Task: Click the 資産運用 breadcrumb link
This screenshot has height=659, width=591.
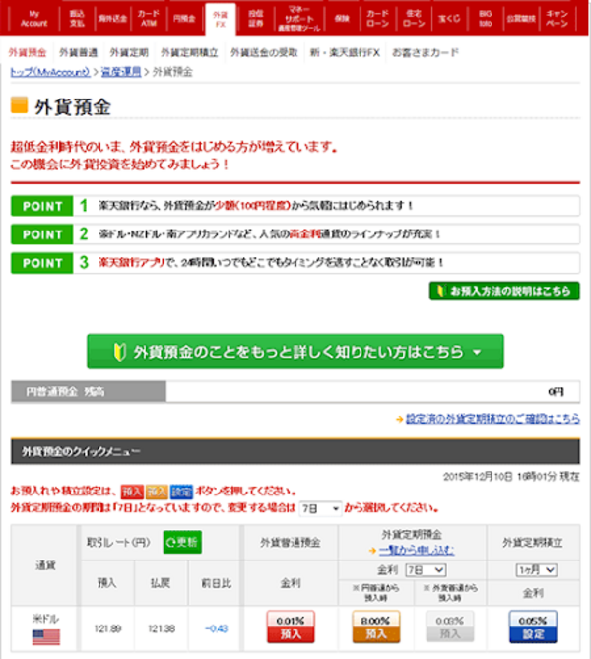Action: [x=121, y=72]
